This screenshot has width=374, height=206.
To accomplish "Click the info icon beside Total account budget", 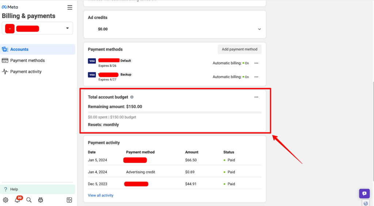I will point(132,97).
